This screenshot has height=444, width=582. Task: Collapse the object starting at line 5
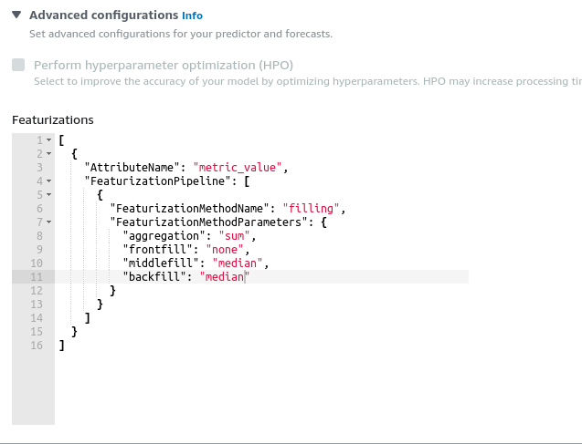click(x=49, y=195)
